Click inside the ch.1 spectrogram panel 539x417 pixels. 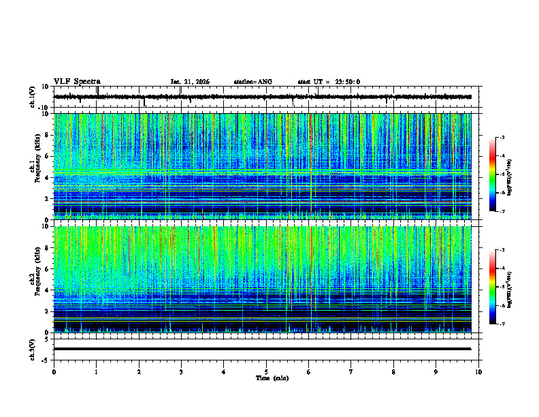click(x=263, y=166)
